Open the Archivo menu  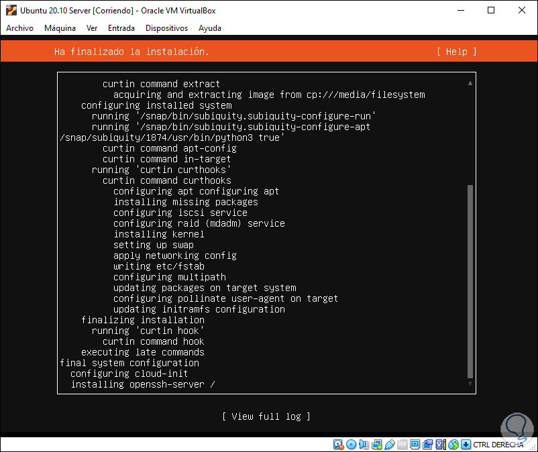pos(19,28)
